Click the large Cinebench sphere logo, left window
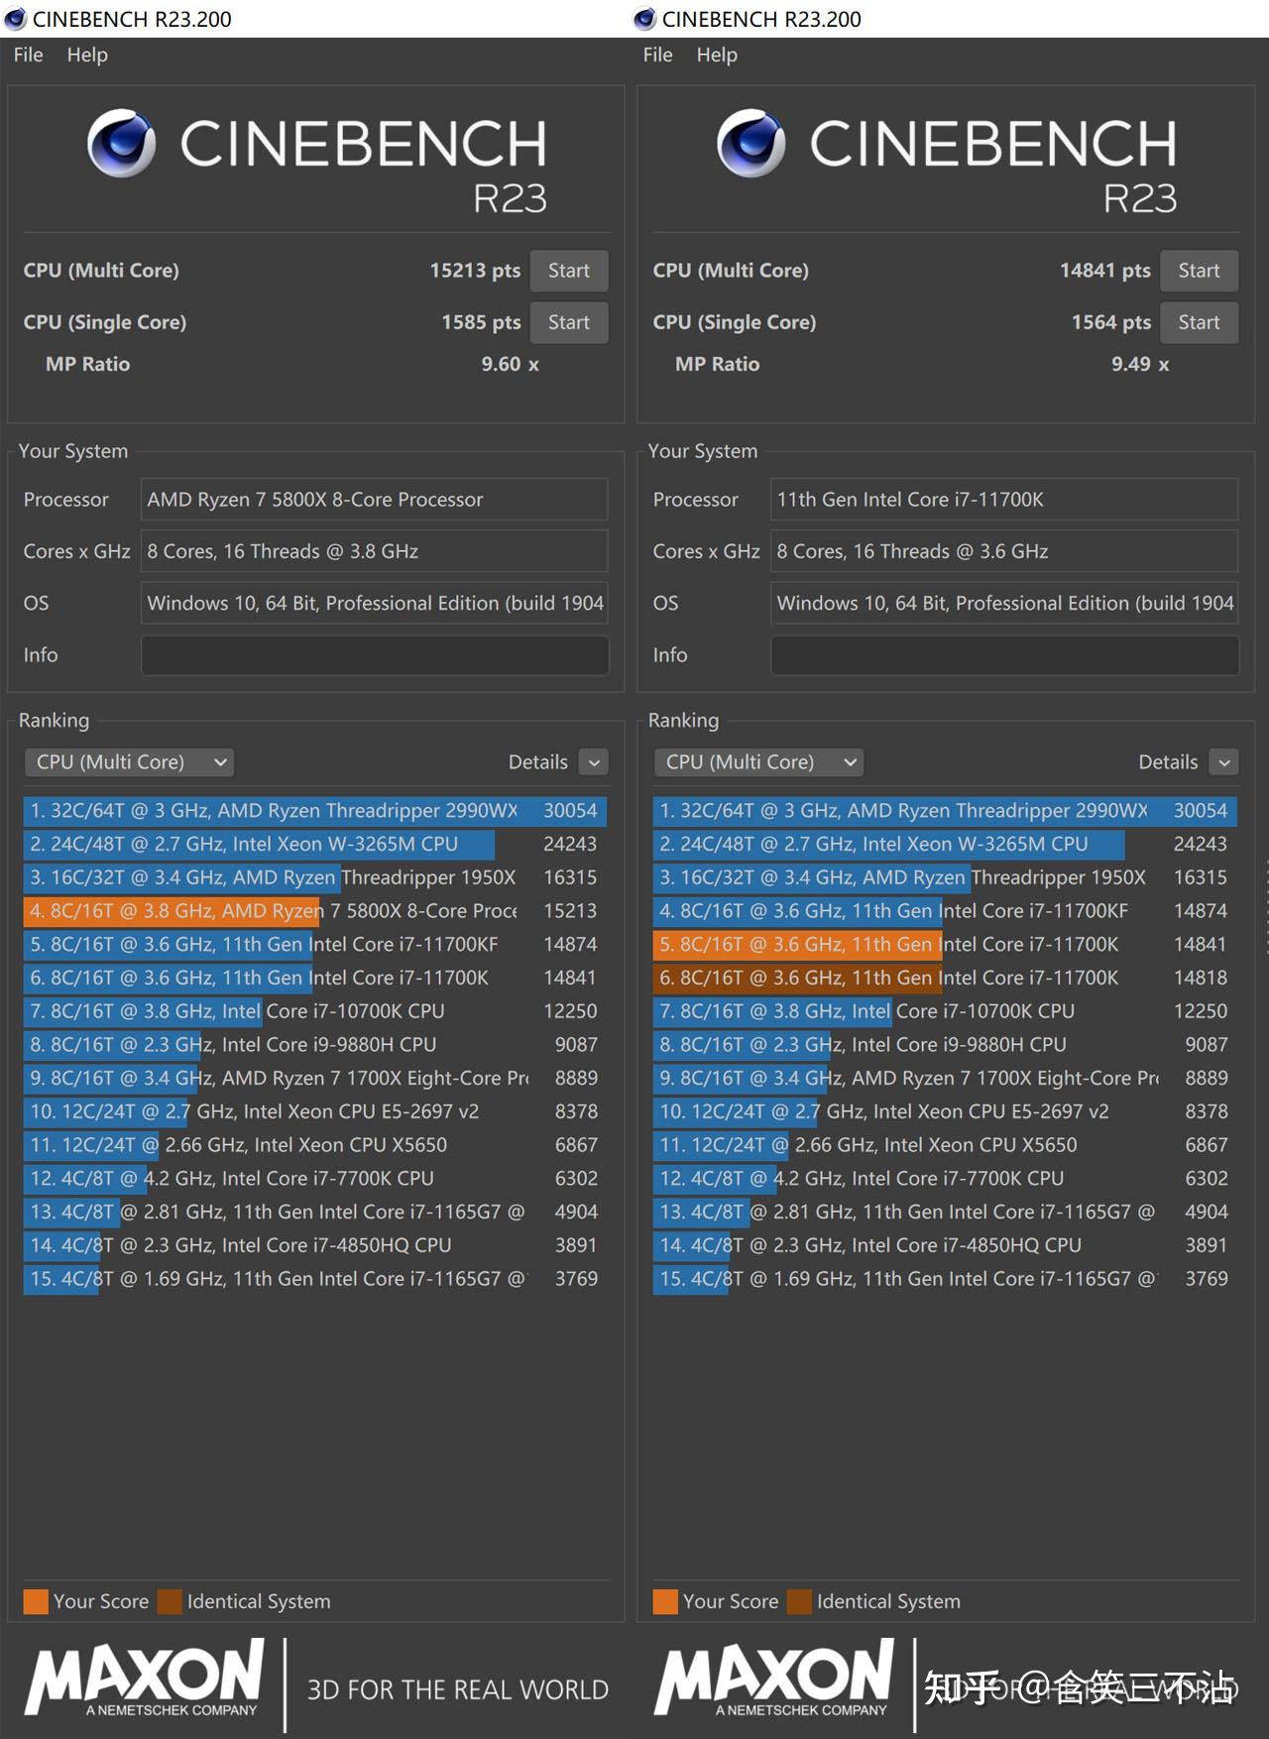The width and height of the screenshot is (1269, 1739). pos(121,143)
